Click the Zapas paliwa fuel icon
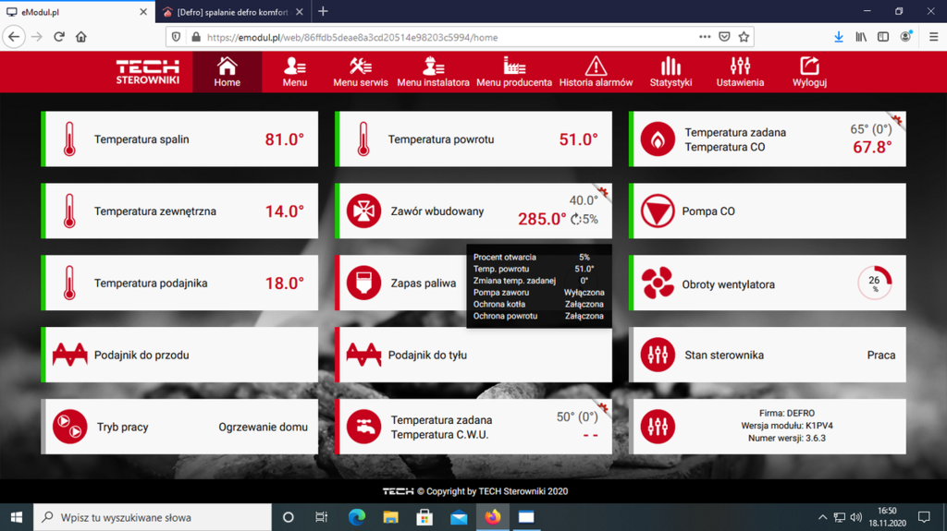Screen dimensions: 947x531 (x=363, y=284)
